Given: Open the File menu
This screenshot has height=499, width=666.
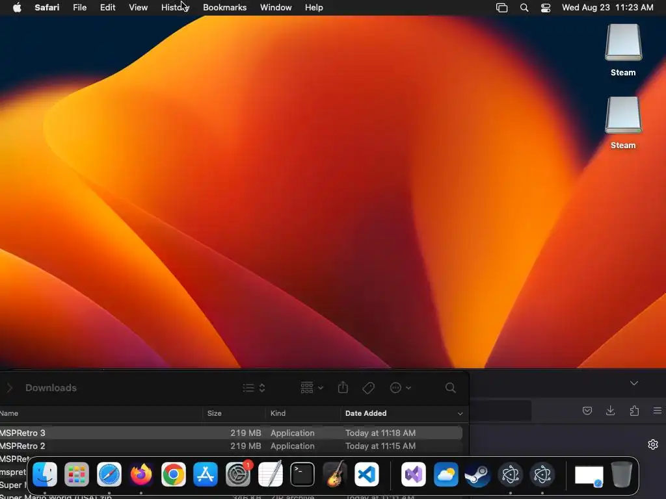Looking at the screenshot, I should pyautogui.click(x=79, y=8).
